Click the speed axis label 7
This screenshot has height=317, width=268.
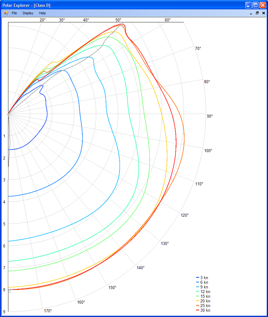click(4, 268)
